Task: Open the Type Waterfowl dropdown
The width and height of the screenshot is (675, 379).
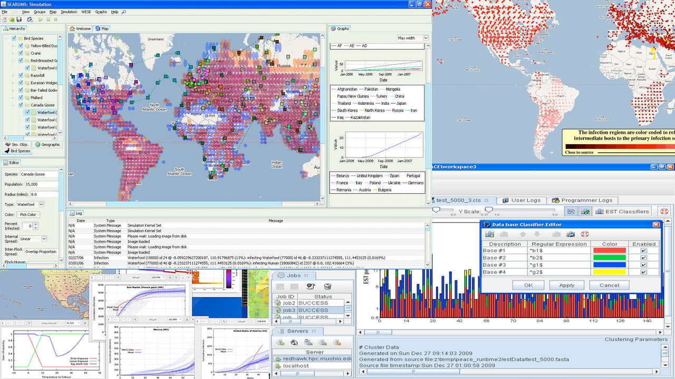Action: 41,204
